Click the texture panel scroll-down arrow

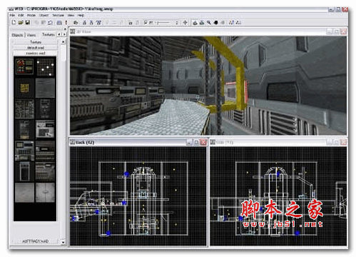pos(63,242)
